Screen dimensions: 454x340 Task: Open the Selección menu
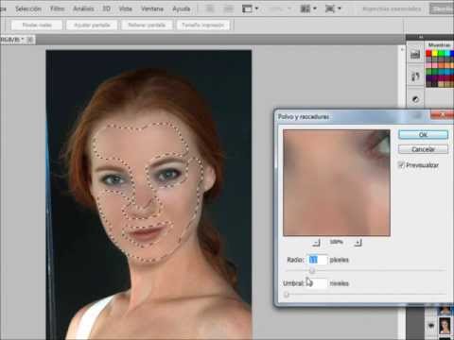[28, 8]
